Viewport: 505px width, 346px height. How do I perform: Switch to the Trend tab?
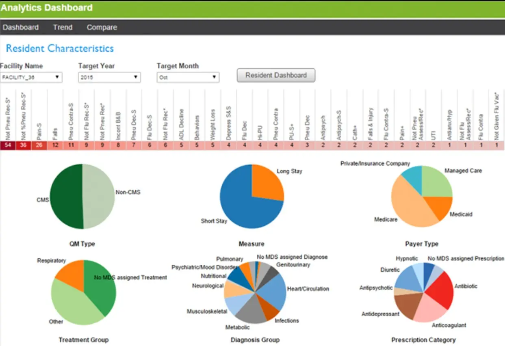coord(62,27)
